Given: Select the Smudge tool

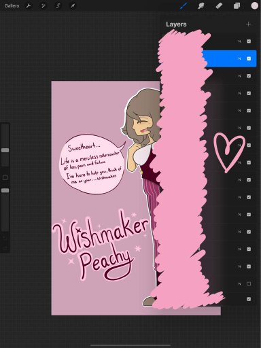Looking at the screenshot, I should [201, 6].
